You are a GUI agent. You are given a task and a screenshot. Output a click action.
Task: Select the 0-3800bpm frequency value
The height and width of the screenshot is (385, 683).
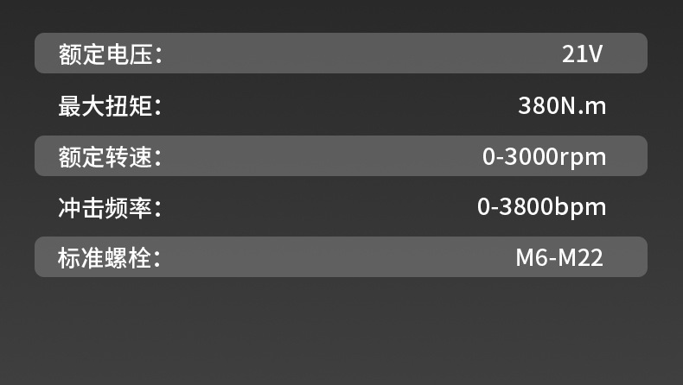541,207
